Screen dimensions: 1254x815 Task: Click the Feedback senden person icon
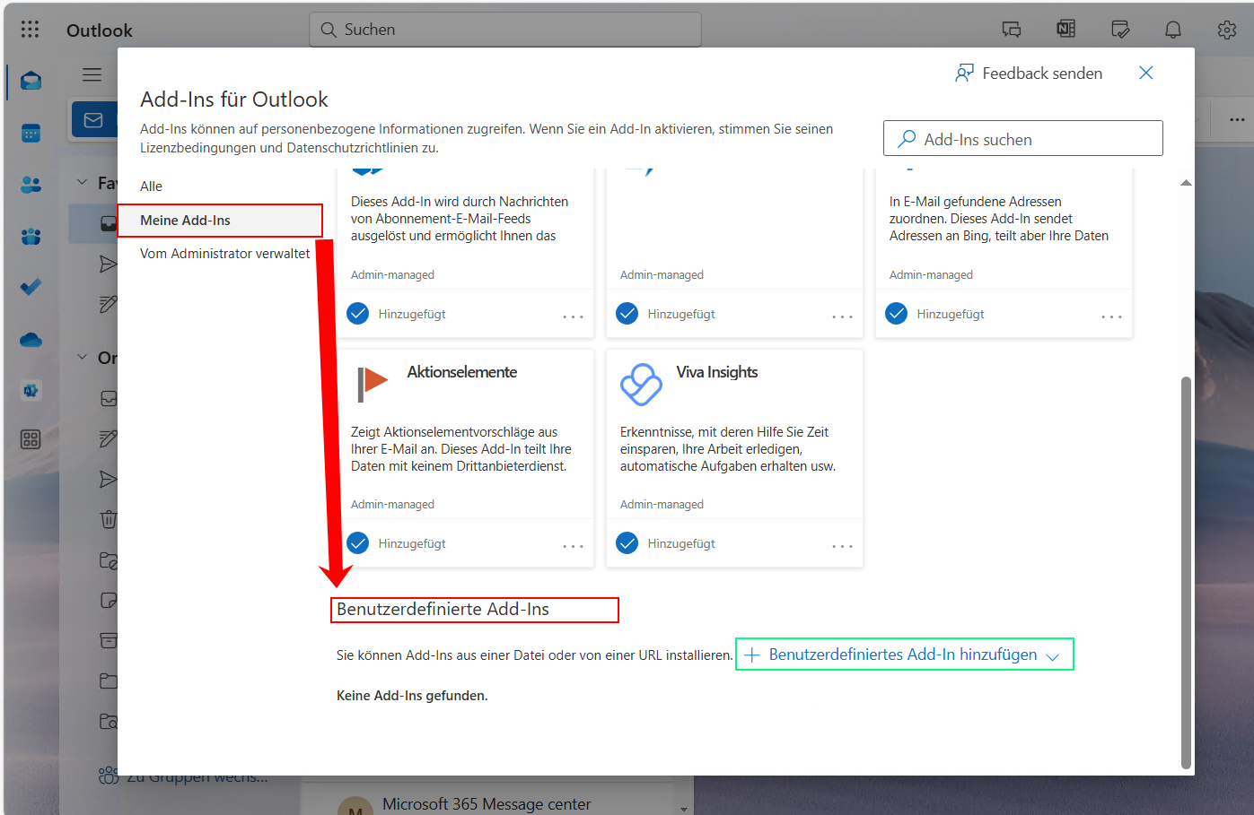pyautogui.click(x=964, y=73)
